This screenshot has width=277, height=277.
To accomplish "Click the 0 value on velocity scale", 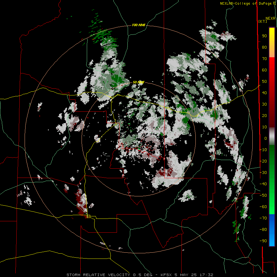I will pos(266,138).
